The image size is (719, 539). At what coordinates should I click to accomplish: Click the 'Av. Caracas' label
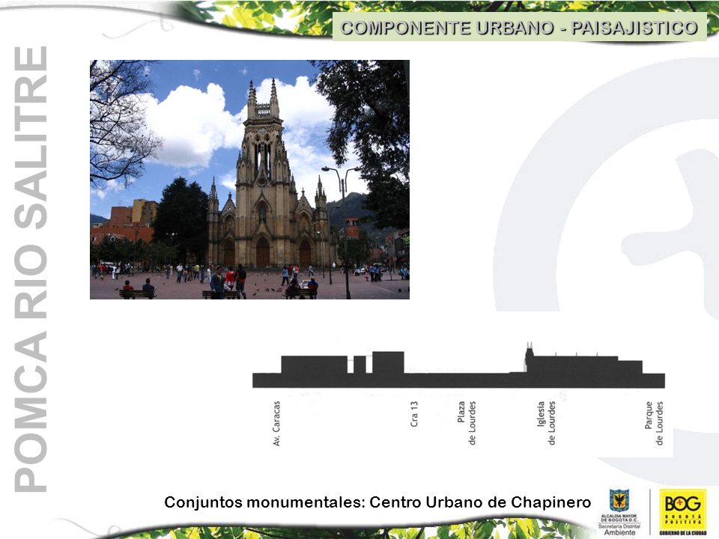276,424
